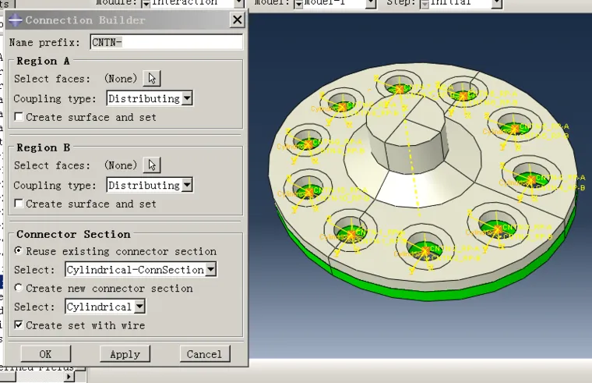The height and width of the screenshot is (383, 592).
Task: Click the Name prefix input field
Action: tap(167, 42)
